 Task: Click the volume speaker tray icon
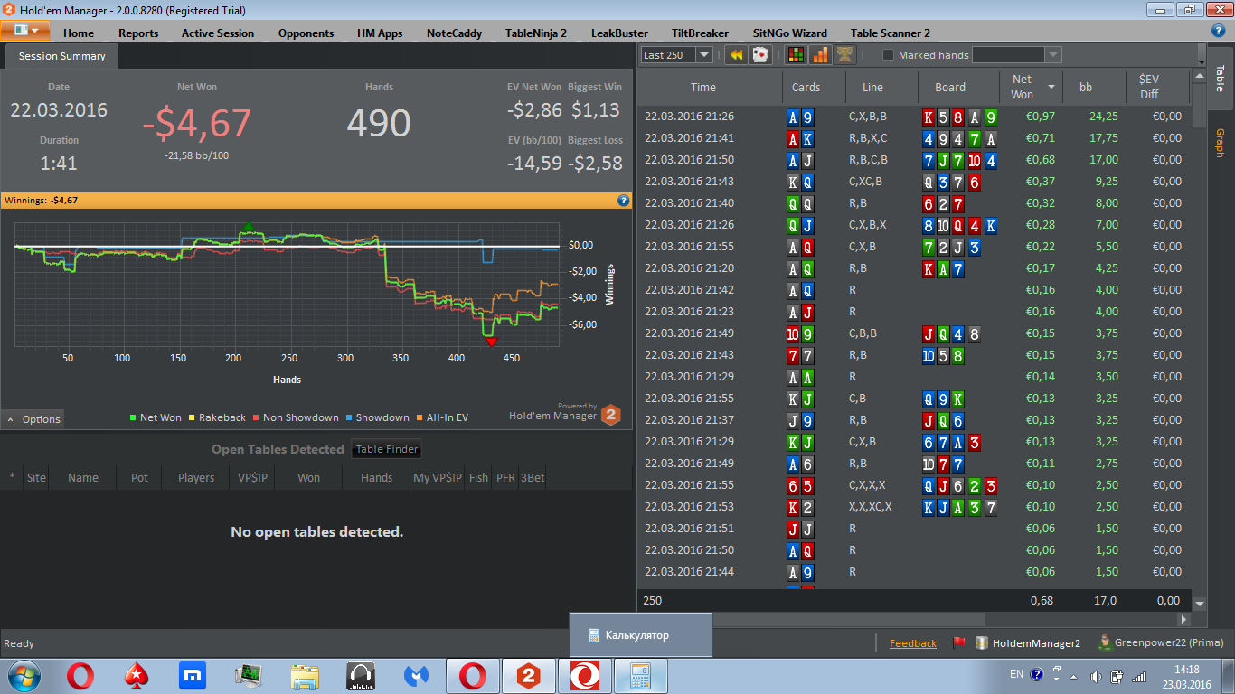point(1096,675)
